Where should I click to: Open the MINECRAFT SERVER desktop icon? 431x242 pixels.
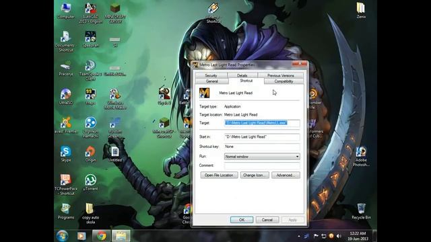pyautogui.click(x=115, y=13)
